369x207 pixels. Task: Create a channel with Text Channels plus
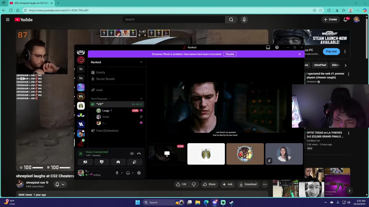point(141,99)
